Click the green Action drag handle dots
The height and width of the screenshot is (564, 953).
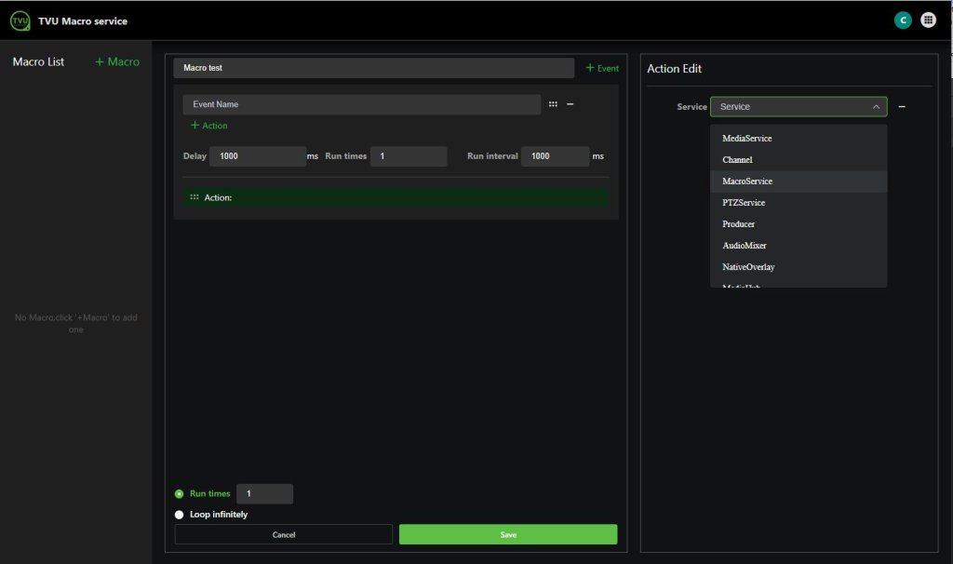[194, 196]
